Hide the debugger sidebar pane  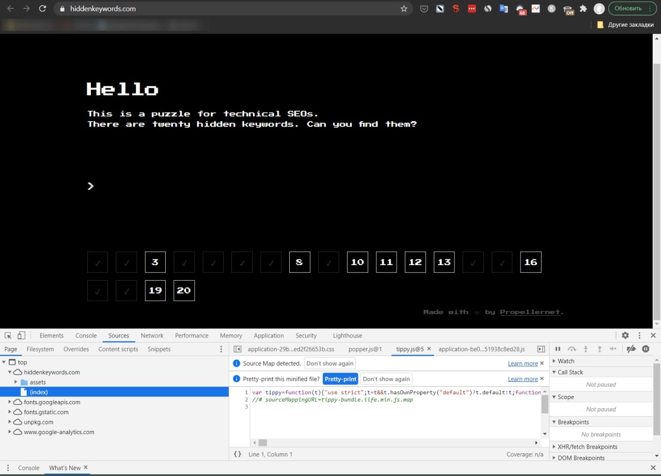point(541,349)
